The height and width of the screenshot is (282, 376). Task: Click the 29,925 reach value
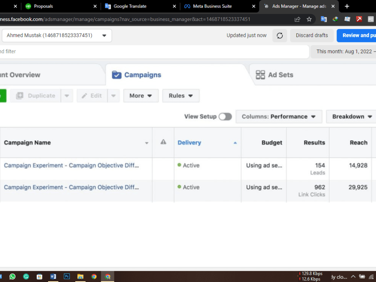(x=358, y=187)
